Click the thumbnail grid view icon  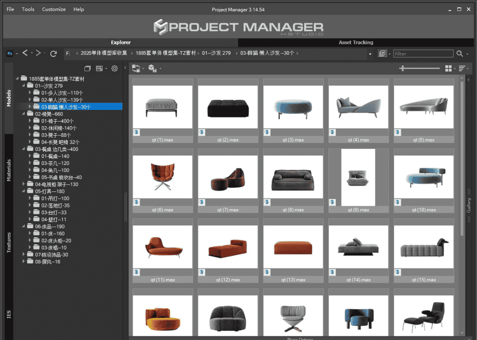[x=448, y=68]
